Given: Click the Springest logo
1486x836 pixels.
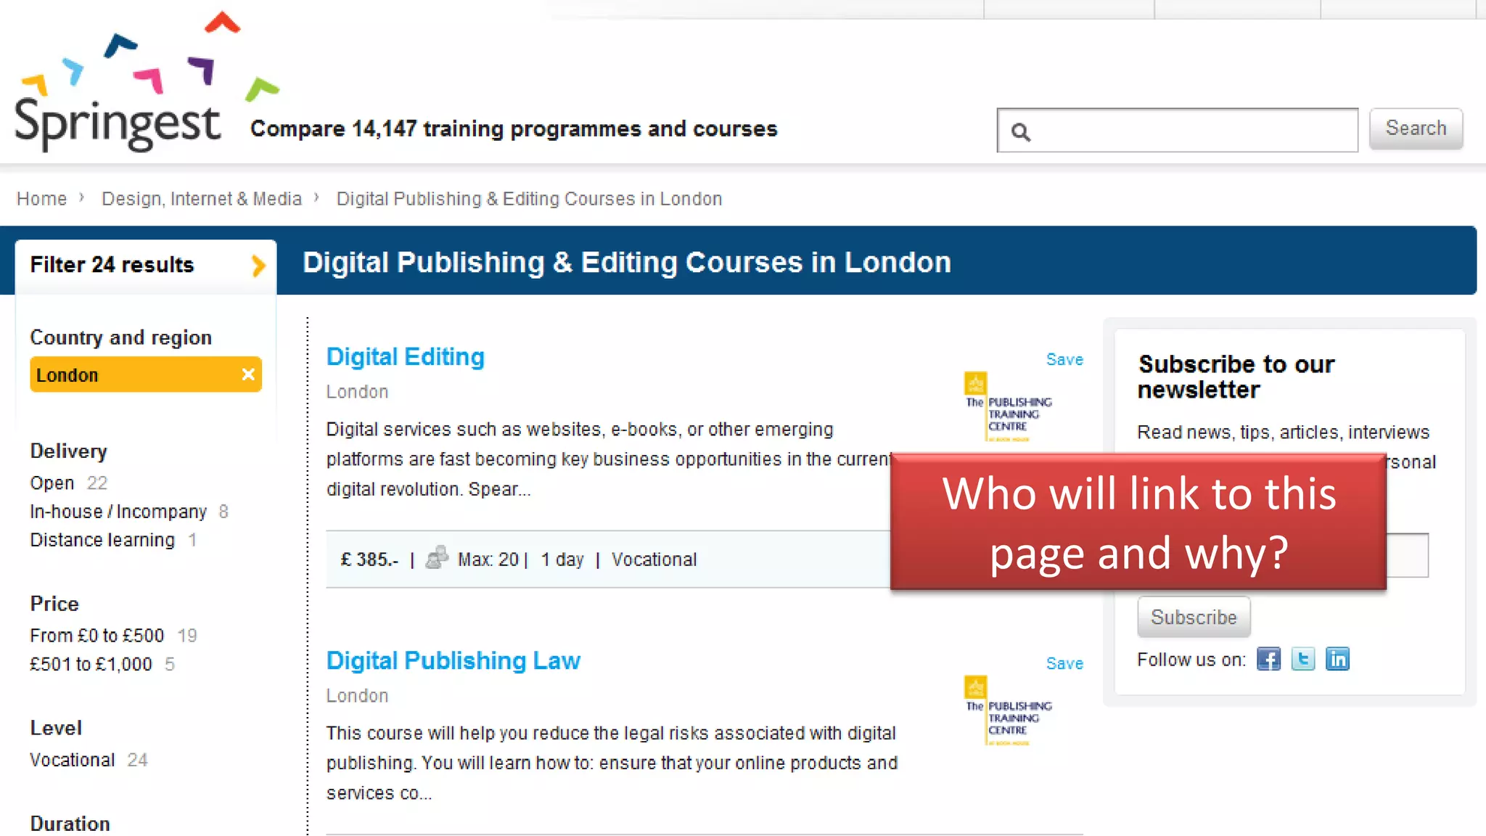Looking at the screenshot, I should [x=145, y=82].
